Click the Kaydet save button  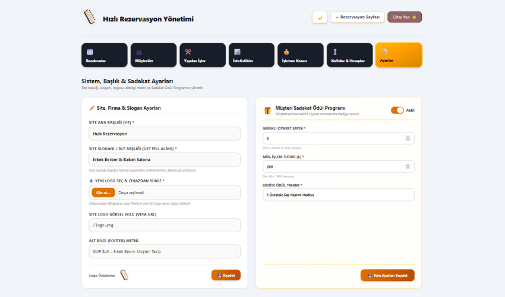(x=226, y=276)
